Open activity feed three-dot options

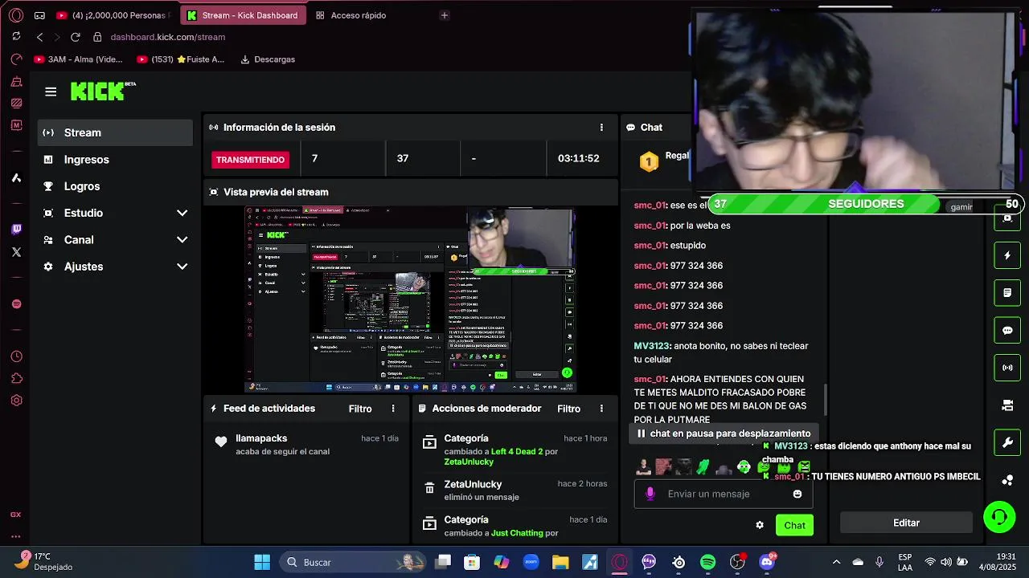click(393, 409)
